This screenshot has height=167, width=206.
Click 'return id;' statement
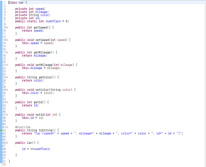(x=30, y=105)
